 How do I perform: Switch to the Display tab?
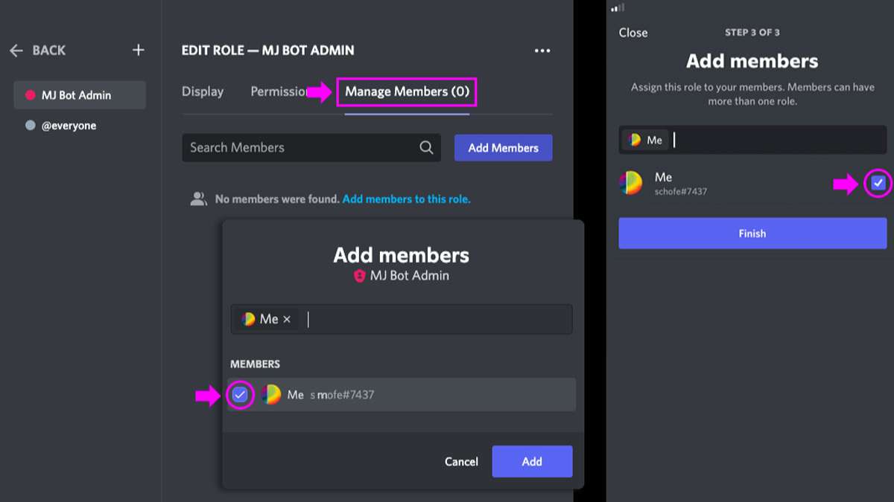pos(202,91)
